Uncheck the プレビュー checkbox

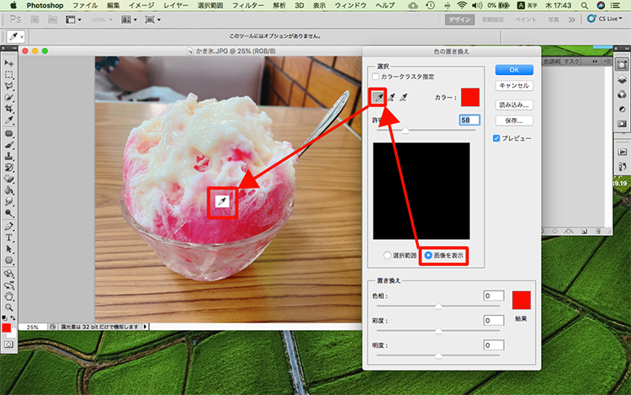[x=496, y=137]
